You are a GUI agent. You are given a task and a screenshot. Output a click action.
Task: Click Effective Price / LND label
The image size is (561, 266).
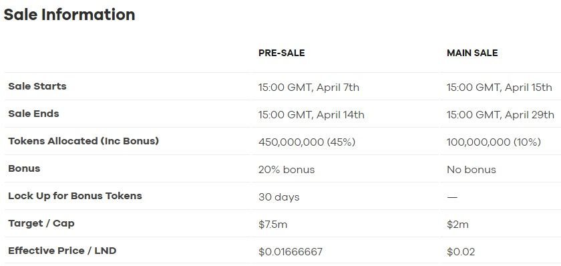pyautogui.click(x=62, y=251)
